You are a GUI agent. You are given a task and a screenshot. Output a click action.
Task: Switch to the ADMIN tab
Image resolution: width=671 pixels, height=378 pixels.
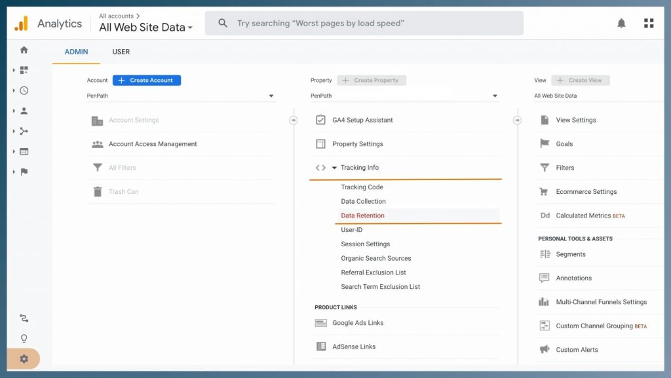[x=76, y=52]
